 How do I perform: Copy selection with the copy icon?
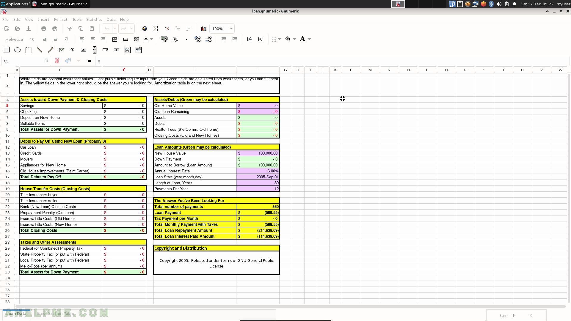[81, 29]
